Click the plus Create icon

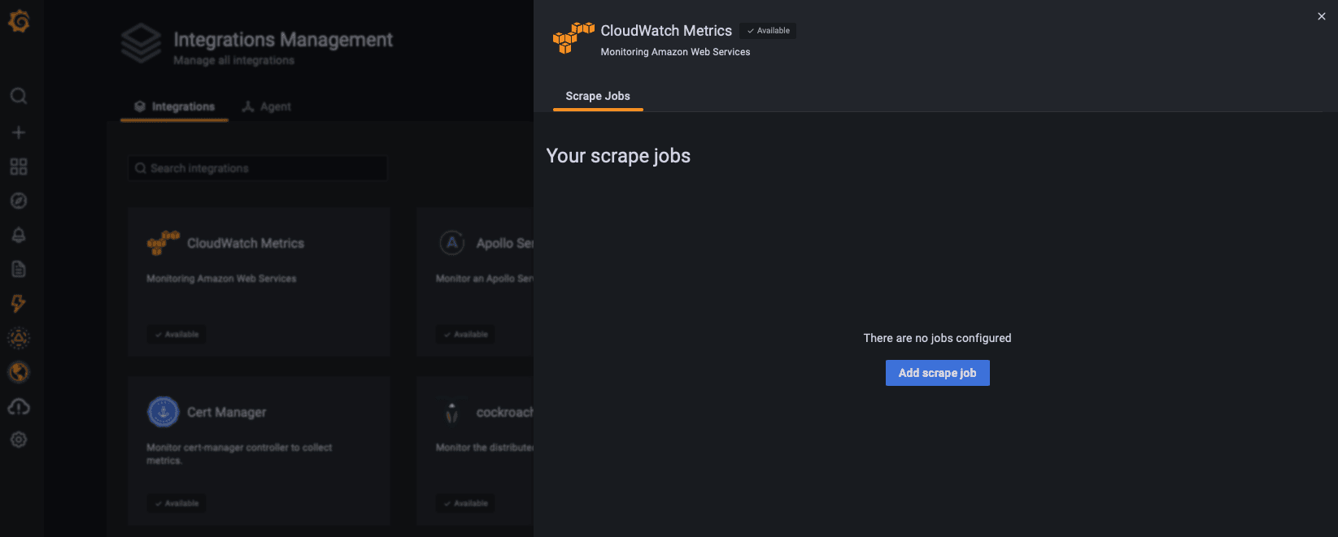click(x=19, y=132)
